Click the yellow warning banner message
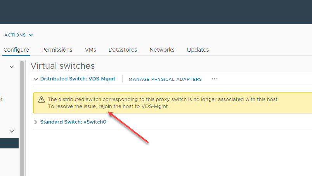Image resolution: width=312 pixels, height=176 pixels. click(x=163, y=103)
